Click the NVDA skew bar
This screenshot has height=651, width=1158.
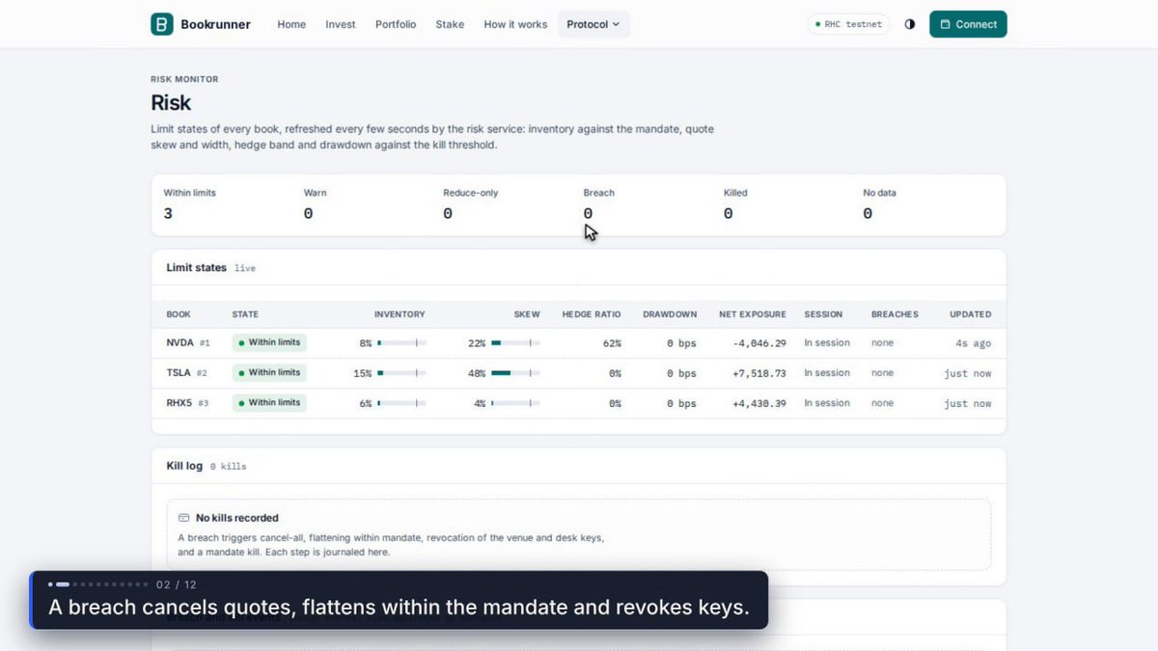tap(515, 342)
